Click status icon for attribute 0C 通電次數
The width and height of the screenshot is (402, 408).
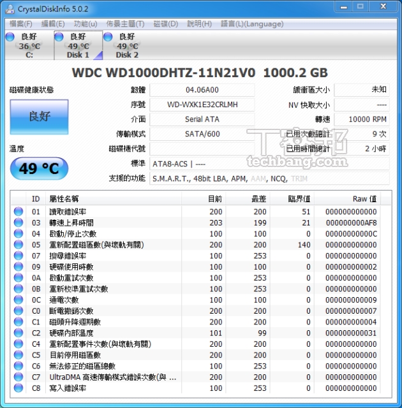tap(19, 300)
